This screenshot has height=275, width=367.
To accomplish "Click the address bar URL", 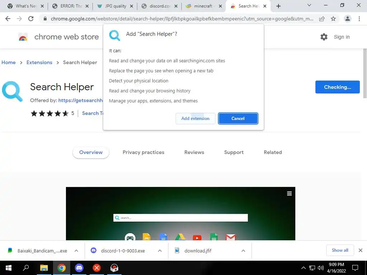I will (182, 19).
